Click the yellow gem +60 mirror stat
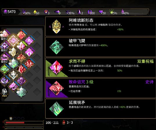 click(36, 12)
